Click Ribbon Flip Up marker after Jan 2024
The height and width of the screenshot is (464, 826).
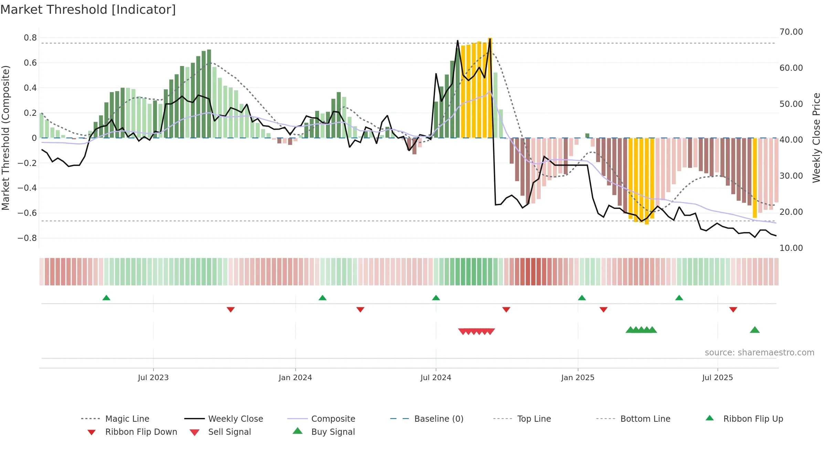322,298
